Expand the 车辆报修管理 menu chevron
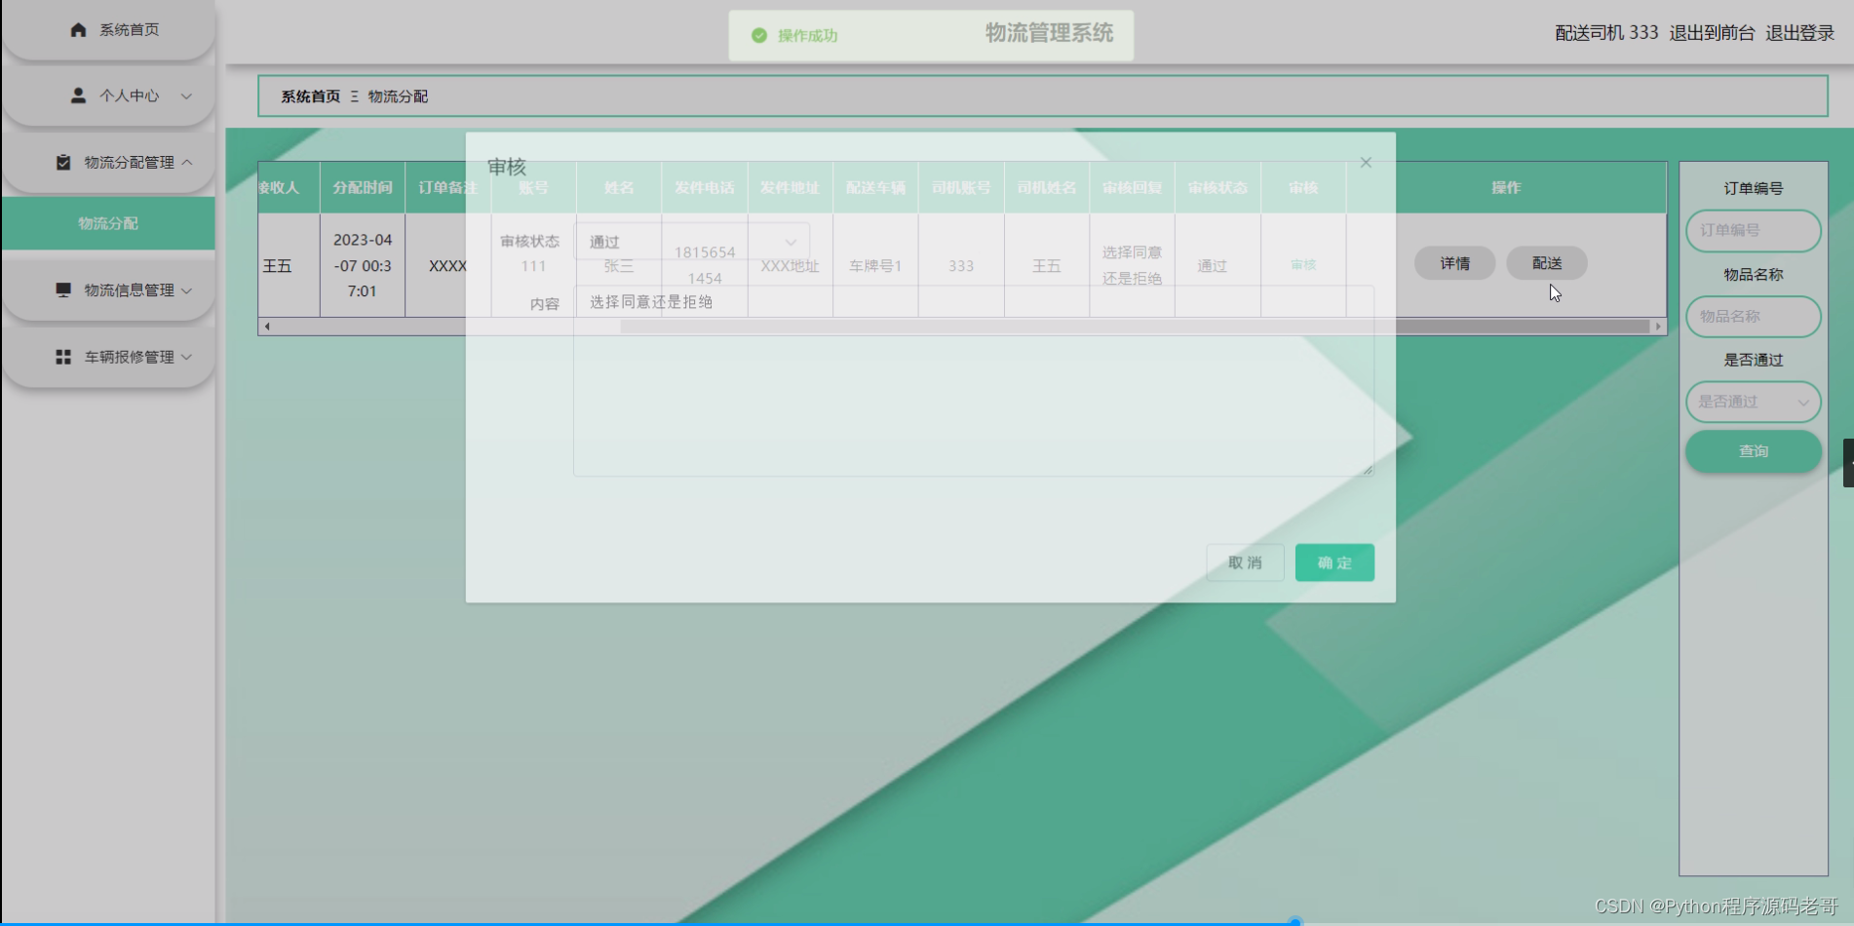Image resolution: width=1854 pixels, height=926 pixels. click(x=186, y=357)
